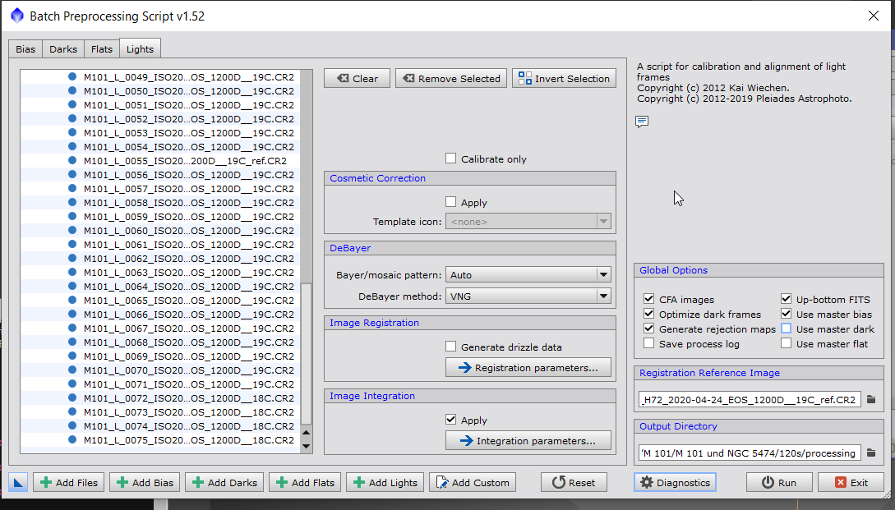Click the Output Directory path field
The height and width of the screenshot is (510, 895).
click(750, 453)
